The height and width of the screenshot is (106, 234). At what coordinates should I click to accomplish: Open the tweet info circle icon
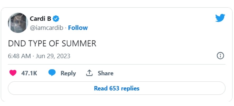(x=220, y=56)
